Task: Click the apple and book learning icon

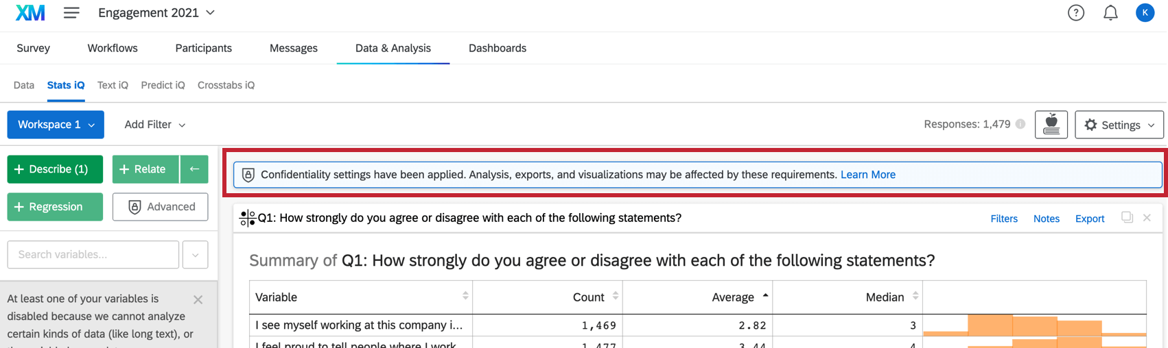Action: click(1051, 125)
